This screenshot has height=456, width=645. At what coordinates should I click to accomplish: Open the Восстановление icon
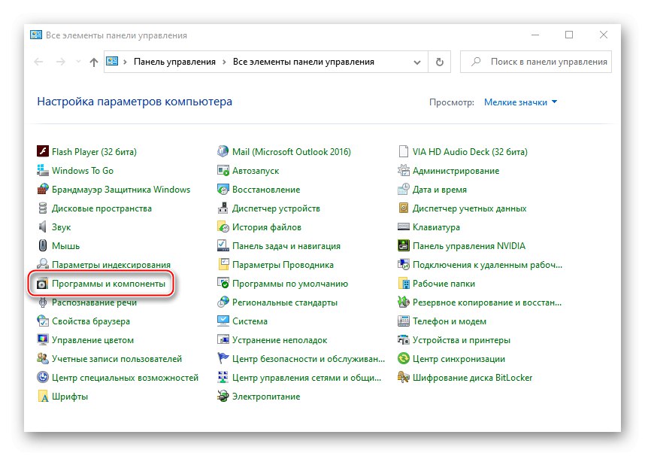click(223, 190)
